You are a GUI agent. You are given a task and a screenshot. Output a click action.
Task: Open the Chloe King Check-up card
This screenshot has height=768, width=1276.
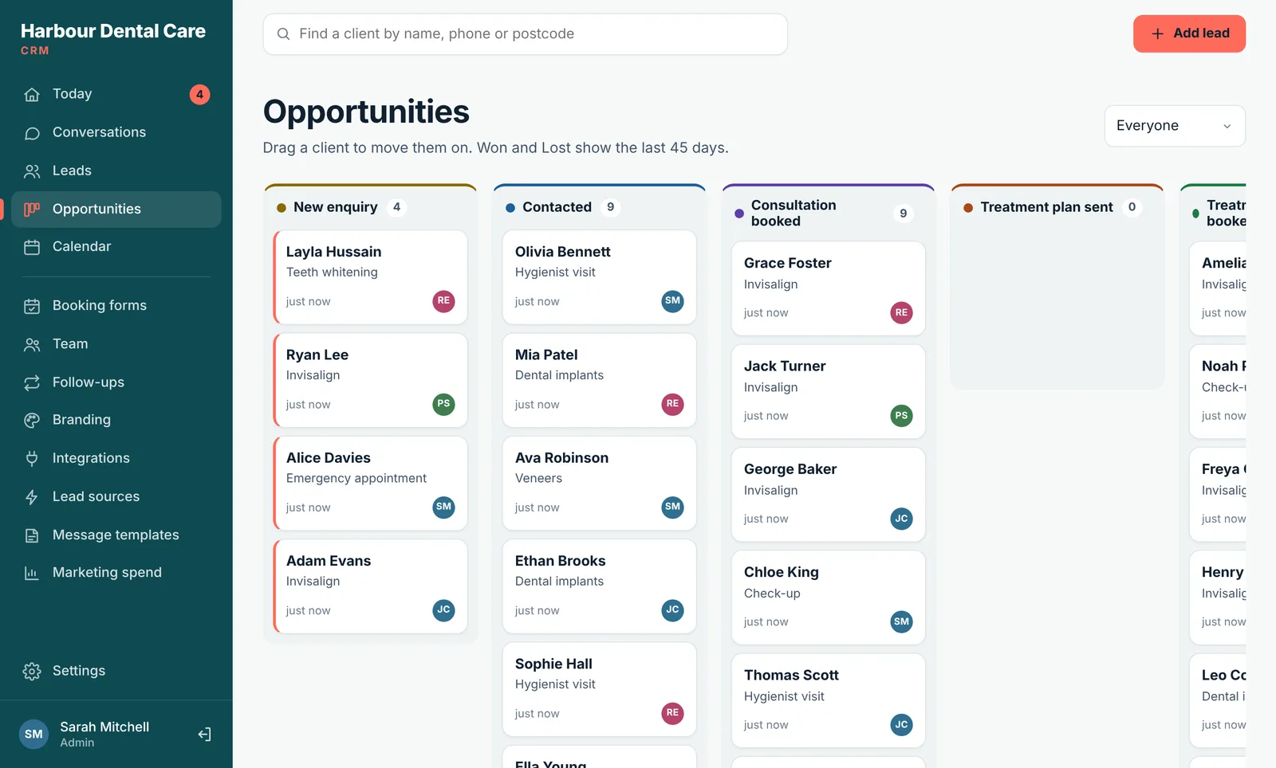(x=828, y=598)
